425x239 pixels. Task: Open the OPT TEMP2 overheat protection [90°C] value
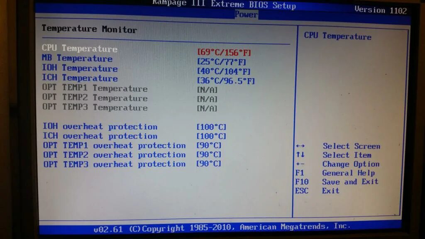(209, 155)
